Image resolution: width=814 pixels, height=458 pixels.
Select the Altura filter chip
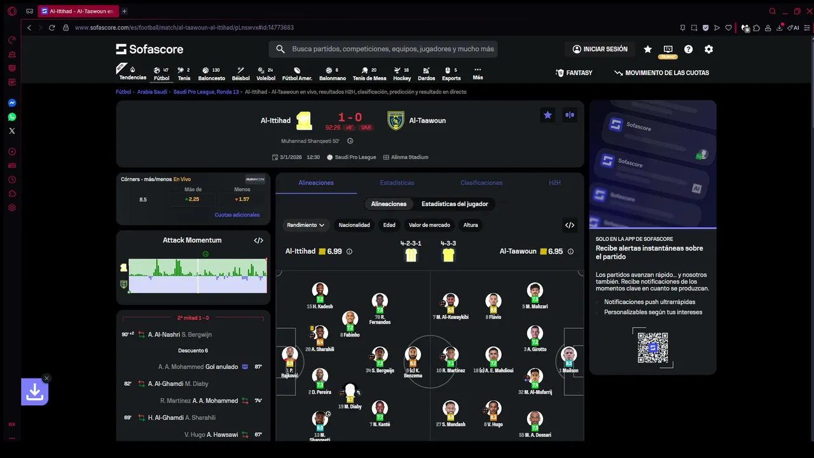[471, 225]
